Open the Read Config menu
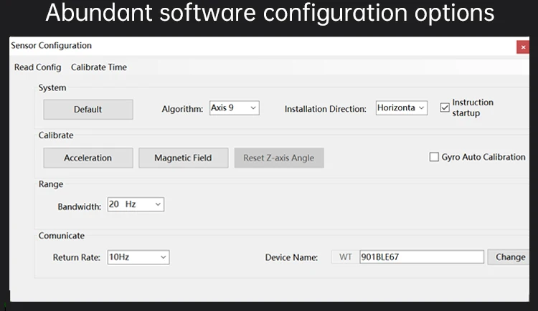The height and width of the screenshot is (311, 538). click(37, 67)
